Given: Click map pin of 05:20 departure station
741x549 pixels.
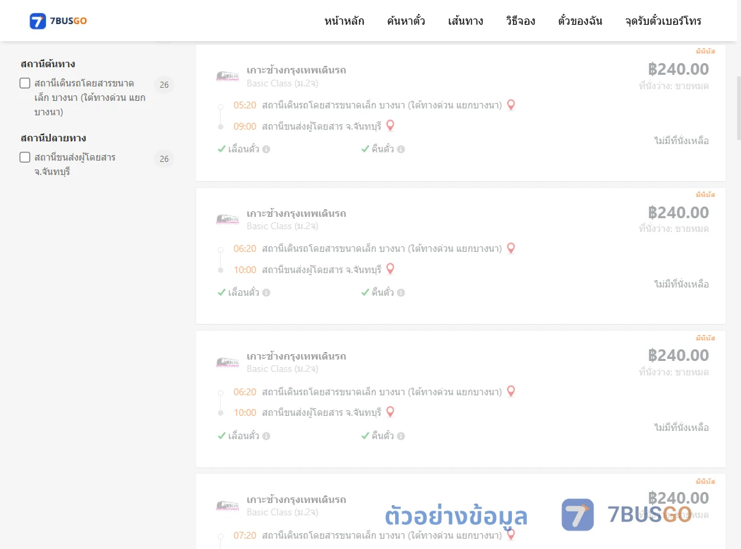Looking at the screenshot, I should point(511,105).
